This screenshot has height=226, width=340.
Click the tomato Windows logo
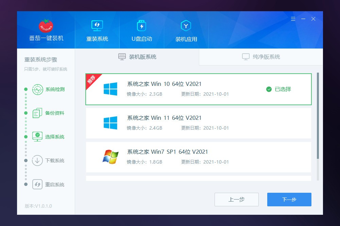[x=46, y=25]
